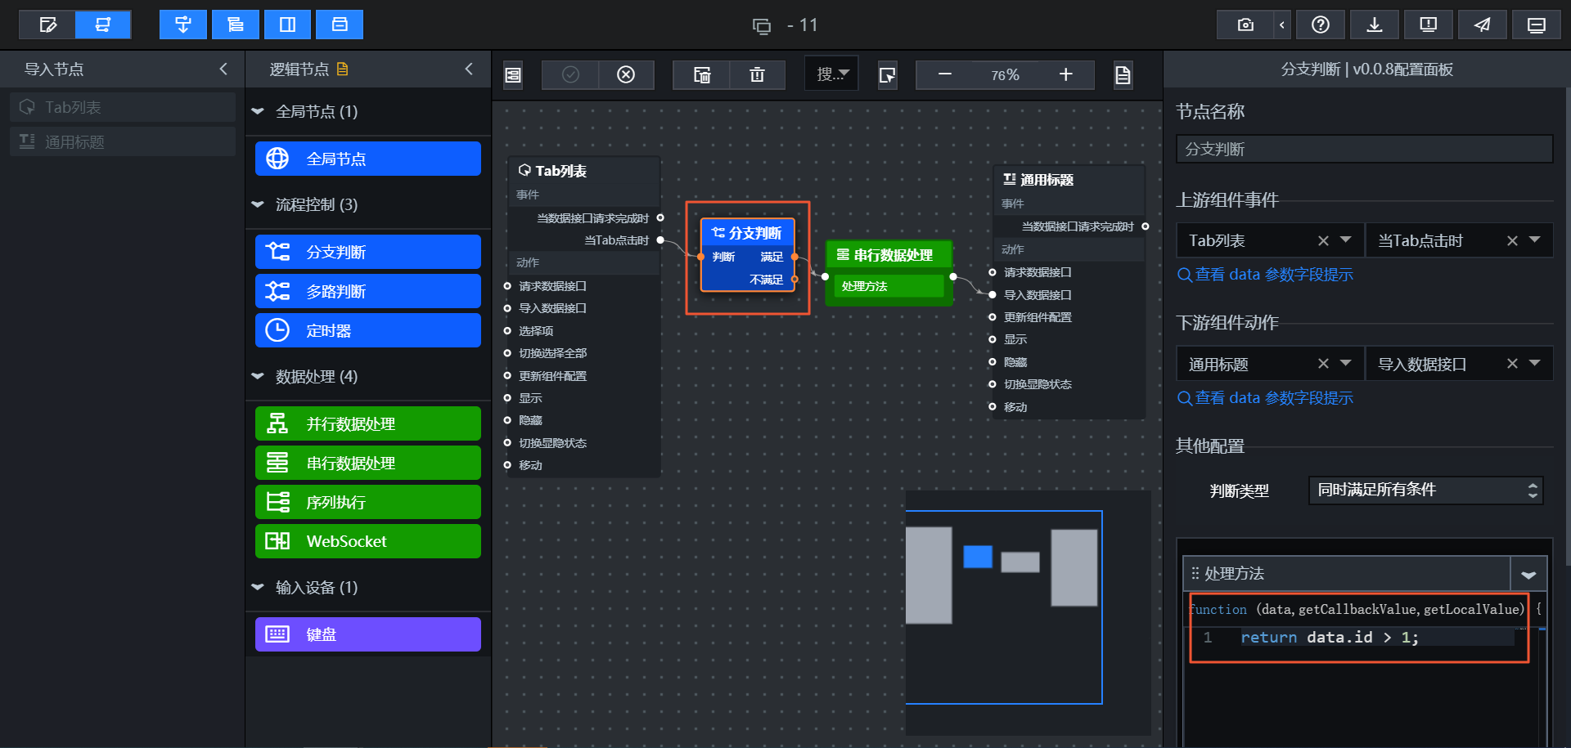Collapse the 导入节点 panel
The height and width of the screenshot is (748, 1571).
click(x=223, y=69)
